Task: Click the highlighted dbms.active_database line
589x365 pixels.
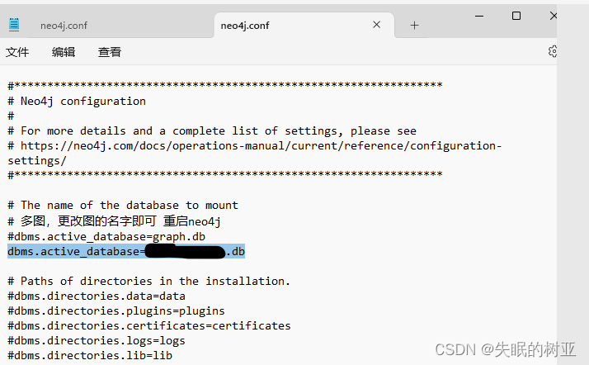Action: tap(126, 251)
